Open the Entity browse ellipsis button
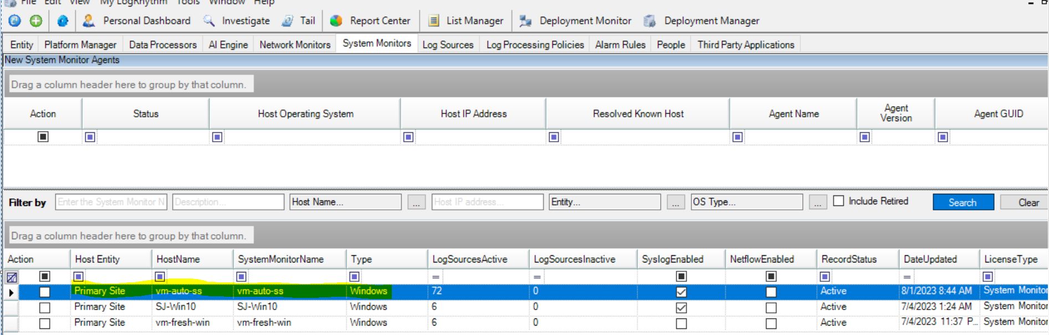Screen dimensions: 1049x335 (675, 203)
